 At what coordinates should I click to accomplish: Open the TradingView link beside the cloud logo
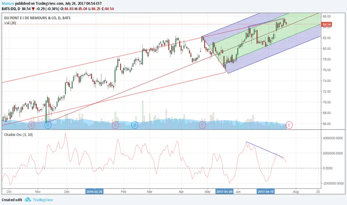point(43,200)
